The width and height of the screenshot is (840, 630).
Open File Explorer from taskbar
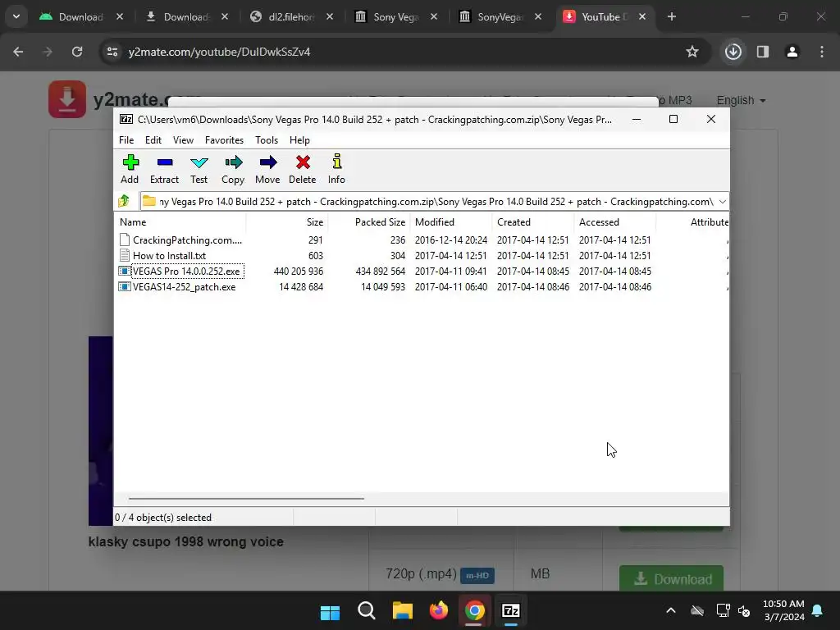pos(402,610)
